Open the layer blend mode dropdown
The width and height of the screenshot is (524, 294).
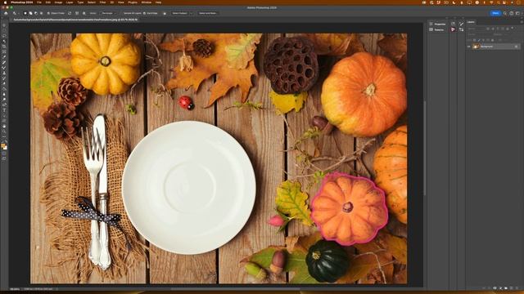[478, 34]
